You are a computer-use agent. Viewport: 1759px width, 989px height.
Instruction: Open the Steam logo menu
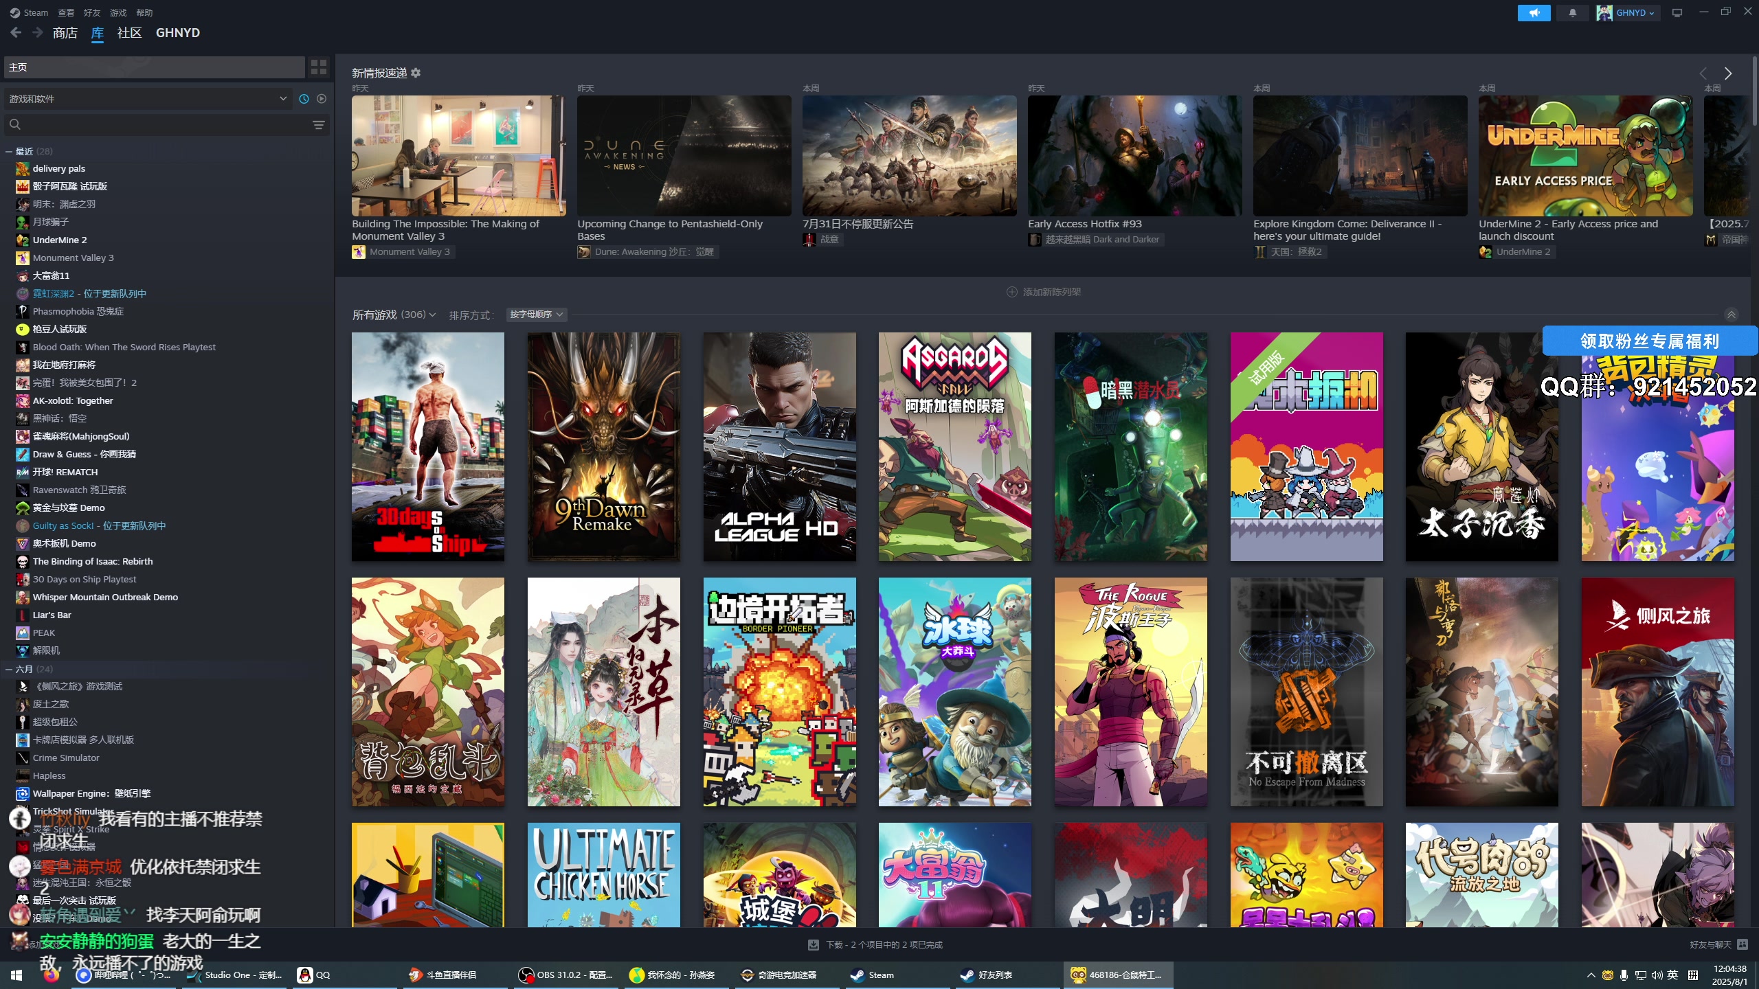29,12
